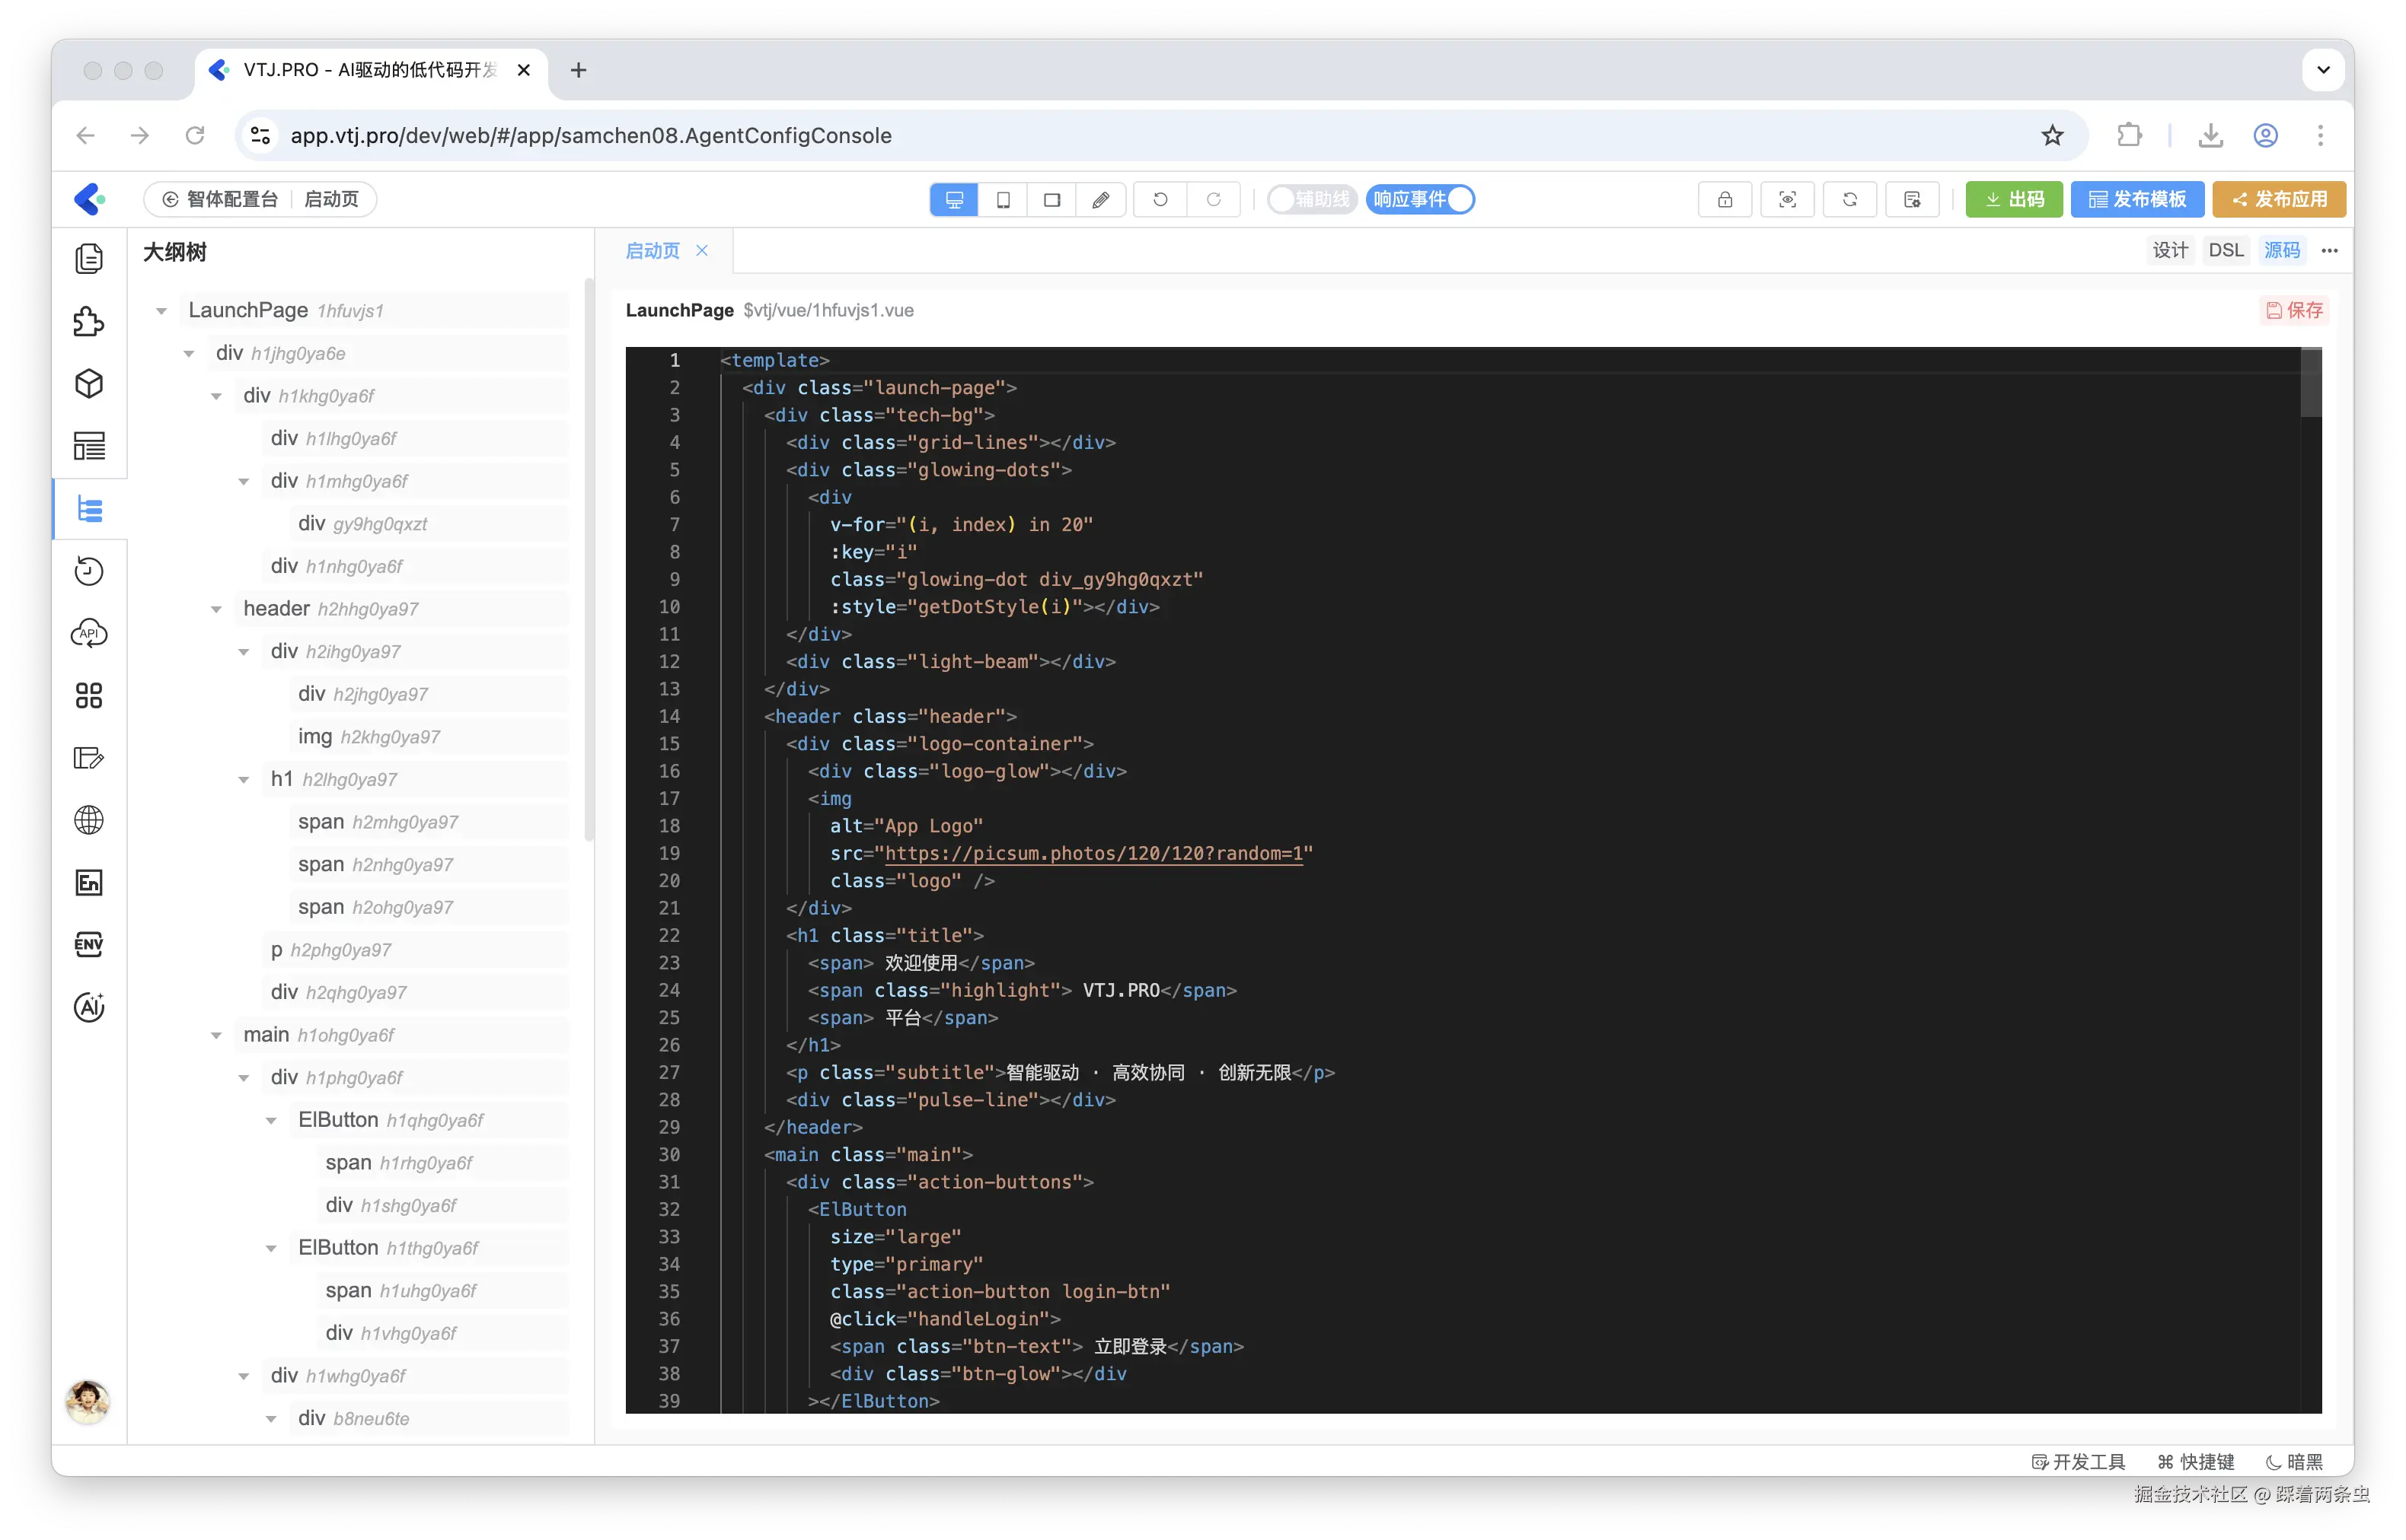Collapse the LaunchPage root tree node
The width and height of the screenshot is (2406, 1540).
[x=161, y=311]
